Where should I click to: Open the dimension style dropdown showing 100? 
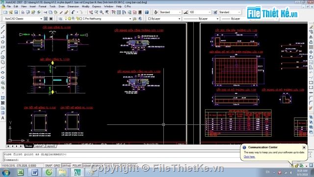(200, 12)
